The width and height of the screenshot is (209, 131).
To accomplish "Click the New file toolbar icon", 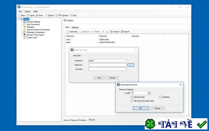I will [20, 15].
